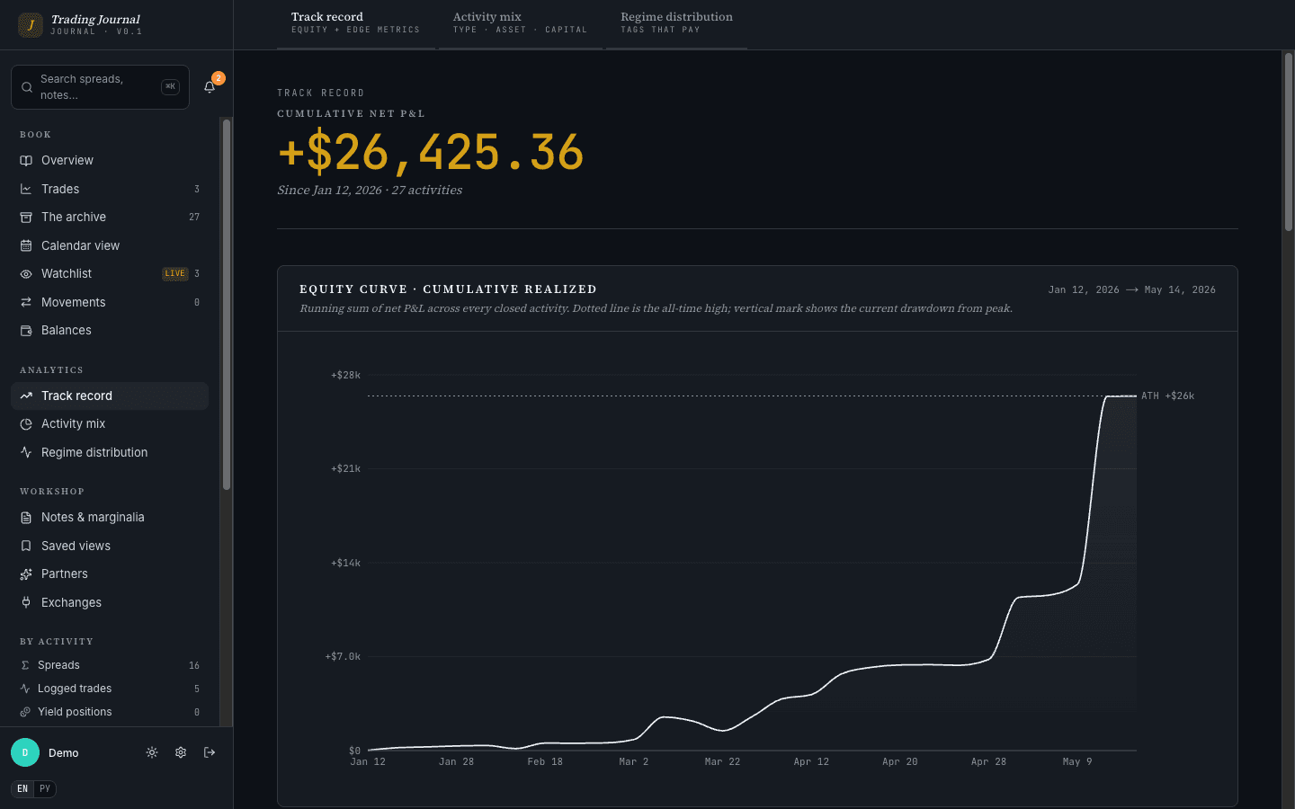1295x809 pixels.
Task: Click the Saved views bookmark icon
Action: [26, 546]
